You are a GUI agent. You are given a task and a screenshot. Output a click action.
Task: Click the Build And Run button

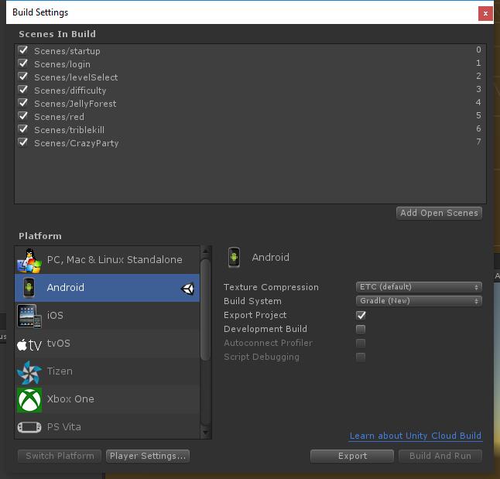point(440,456)
